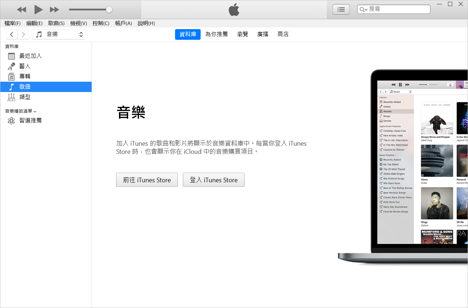Open the 檢視(V) menu
468x308 pixels.
(x=78, y=23)
